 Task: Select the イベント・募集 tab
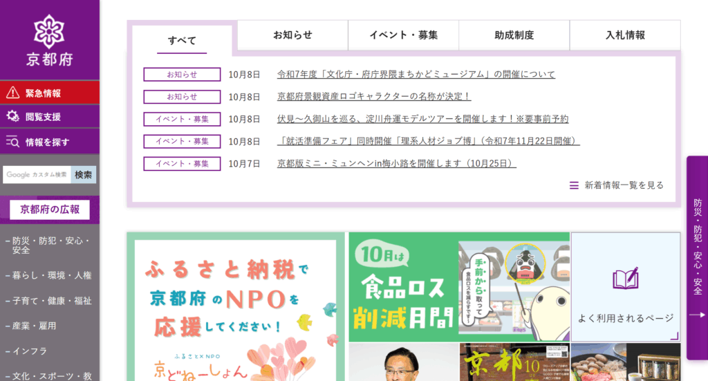point(403,35)
